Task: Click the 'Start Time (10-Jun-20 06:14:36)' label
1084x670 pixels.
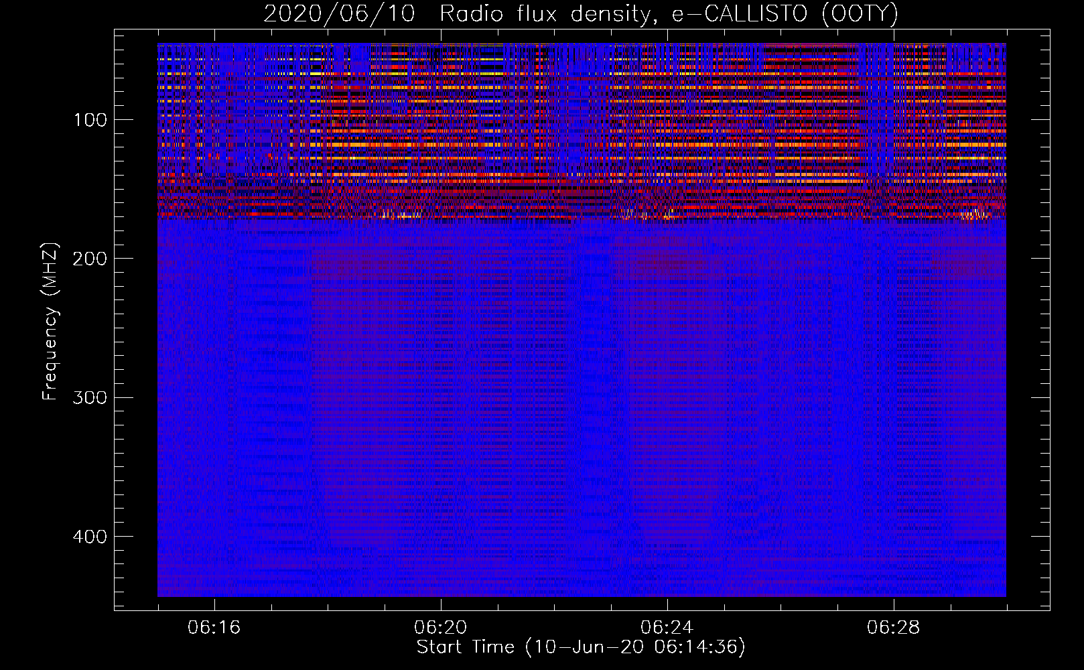Action: pos(581,647)
